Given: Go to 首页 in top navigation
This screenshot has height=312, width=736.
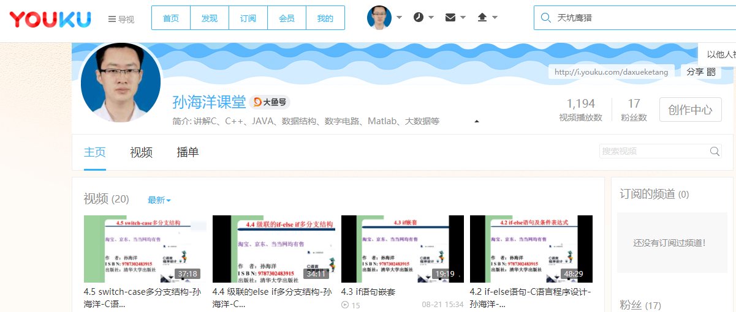Looking at the screenshot, I should (171, 18).
